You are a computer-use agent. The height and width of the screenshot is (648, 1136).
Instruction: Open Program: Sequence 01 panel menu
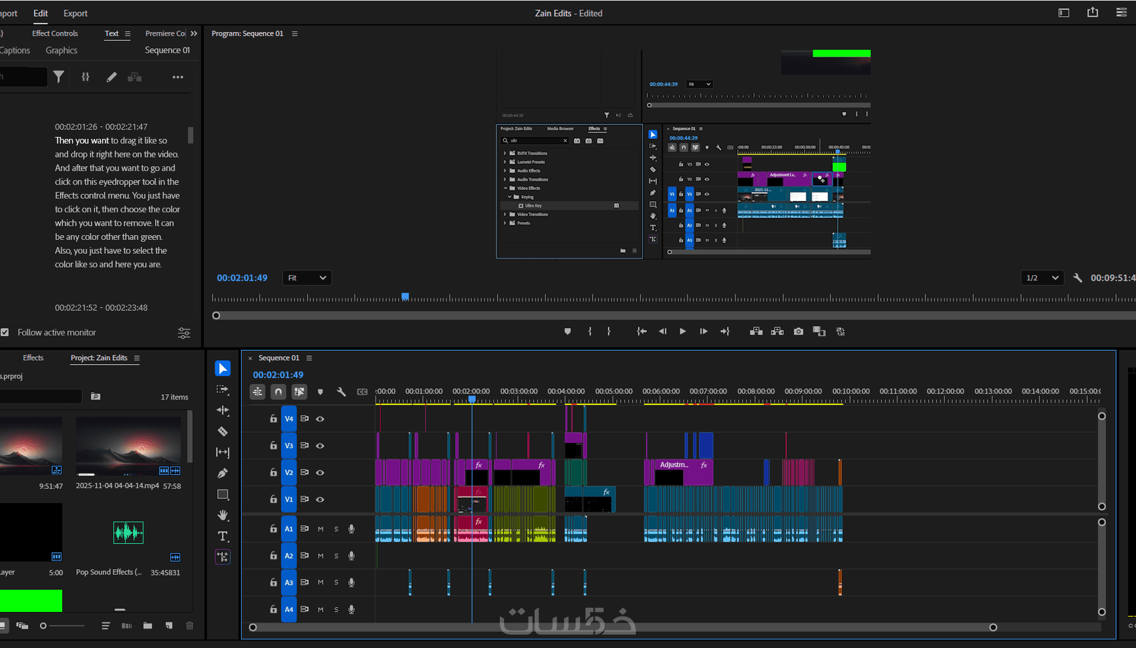coord(295,33)
